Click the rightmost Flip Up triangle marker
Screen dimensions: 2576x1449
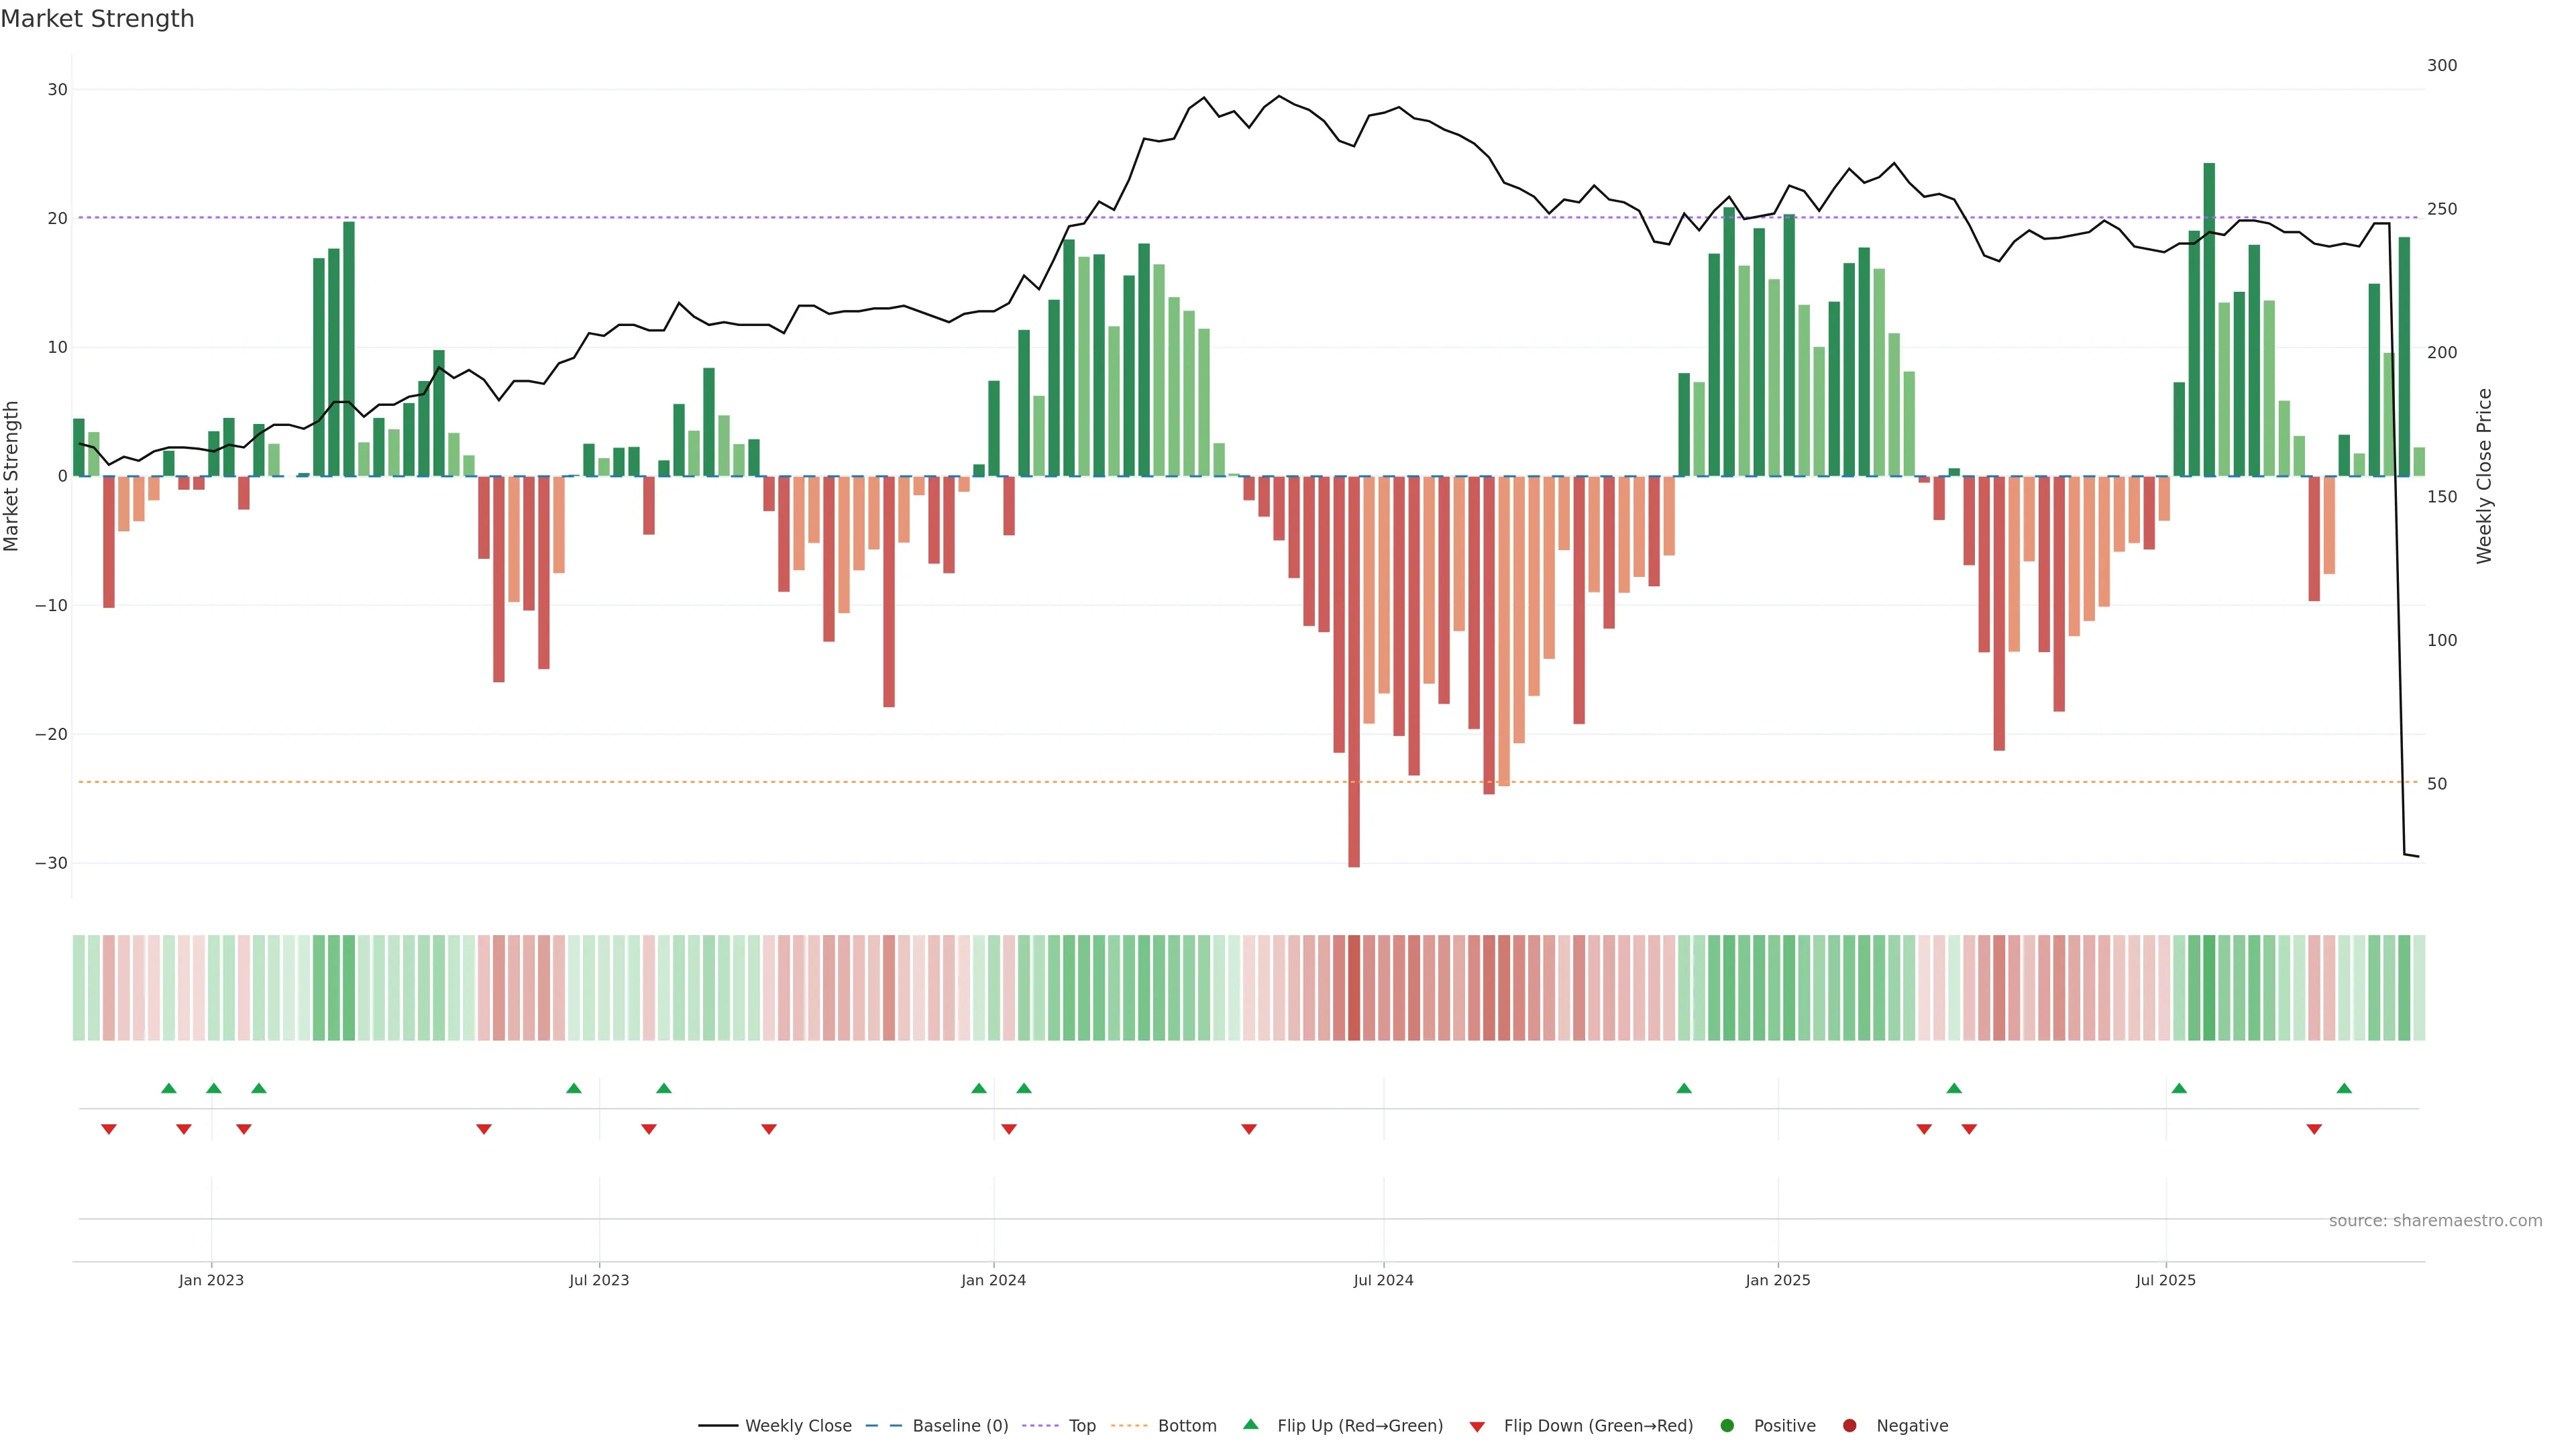coord(2344,1088)
